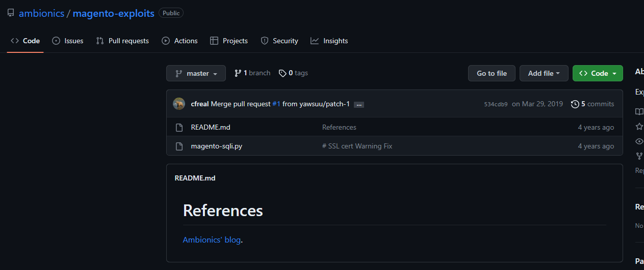Open the Projects tab
The width and height of the screenshot is (644, 270).
[229, 41]
